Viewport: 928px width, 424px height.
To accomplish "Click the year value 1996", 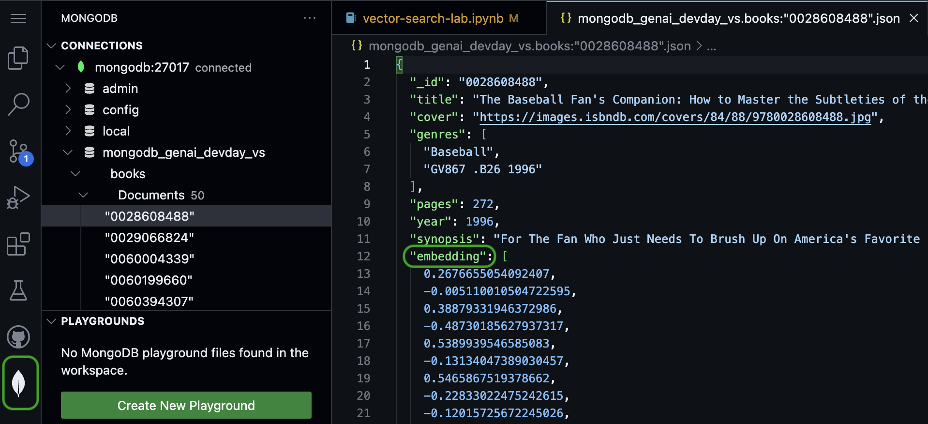I will point(479,222).
